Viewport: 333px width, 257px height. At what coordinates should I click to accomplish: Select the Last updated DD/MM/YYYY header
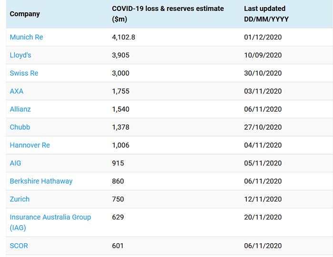coord(266,14)
